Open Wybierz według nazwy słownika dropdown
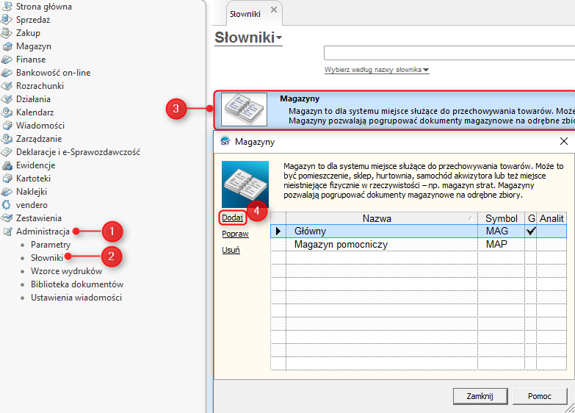575x413 pixels. (377, 70)
